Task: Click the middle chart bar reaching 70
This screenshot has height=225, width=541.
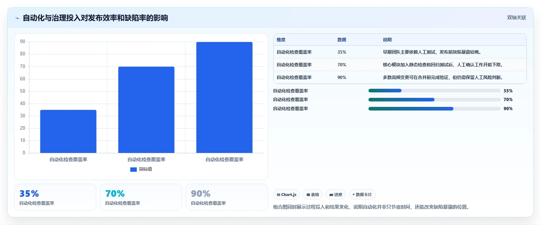Action: (146, 110)
